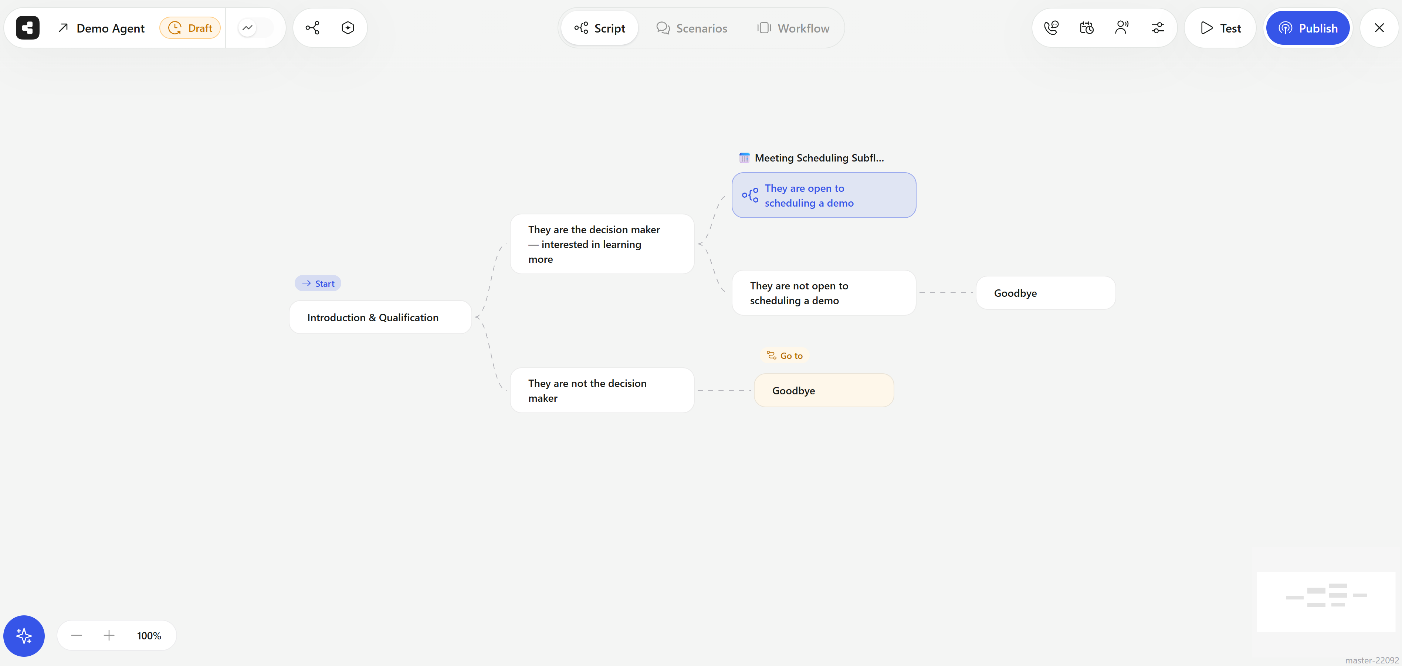Toggle the analytics trend switch
The width and height of the screenshot is (1402, 666).
[255, 28]
